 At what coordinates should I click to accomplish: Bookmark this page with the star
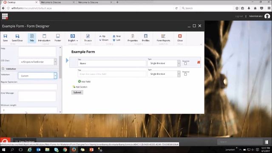click(x=237, y=8)
